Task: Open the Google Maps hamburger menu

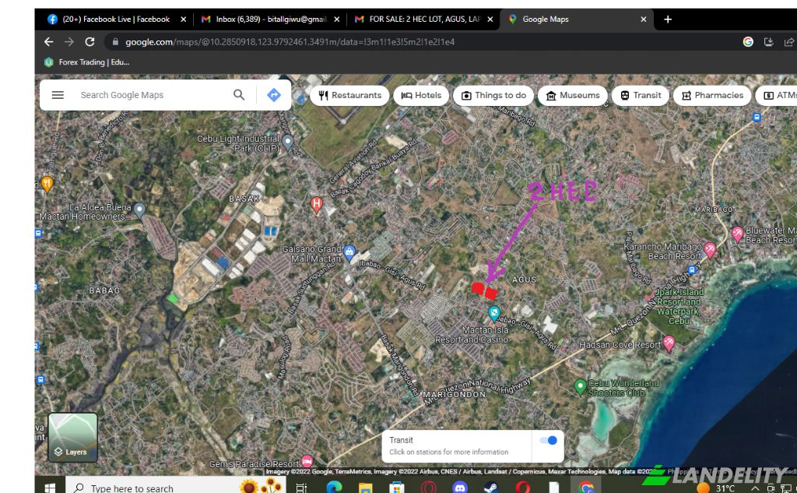Action: coord(58,95)
